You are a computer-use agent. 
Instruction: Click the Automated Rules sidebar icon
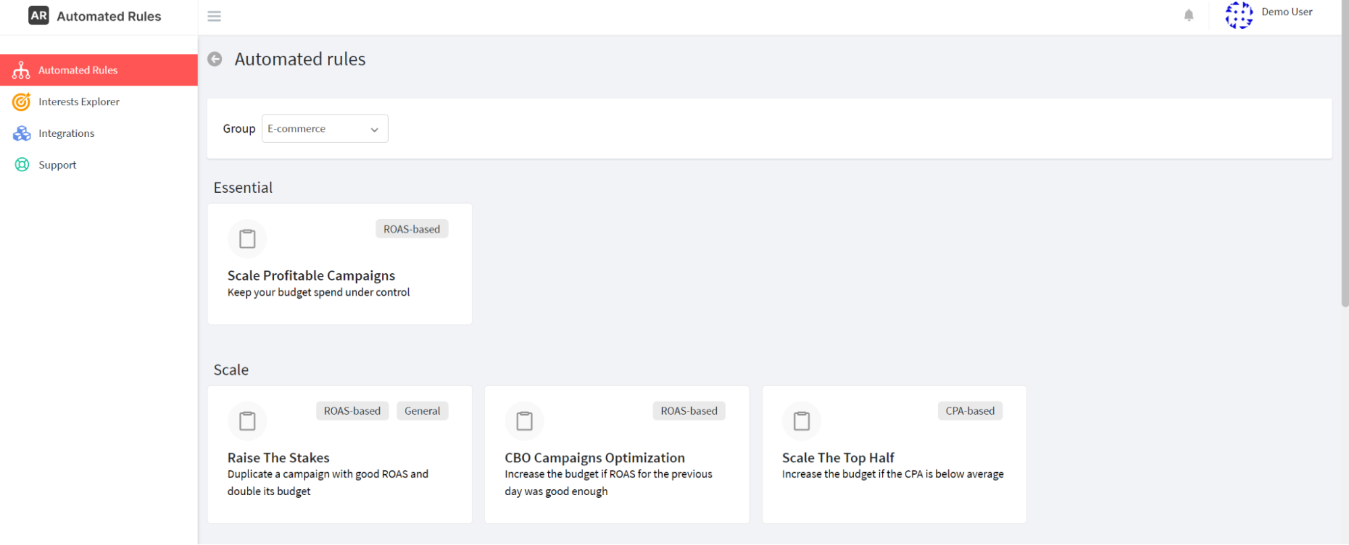pyautogui.click(x=21, y=70)
